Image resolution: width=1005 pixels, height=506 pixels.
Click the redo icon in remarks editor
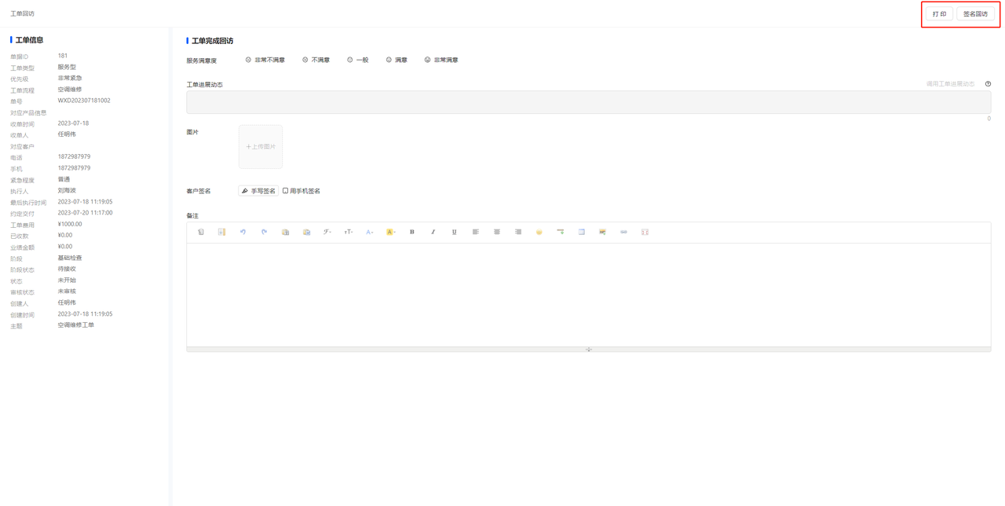pyautogui.click(x=265, y=232)
